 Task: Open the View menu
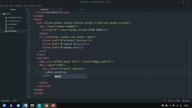coord(11,6)
